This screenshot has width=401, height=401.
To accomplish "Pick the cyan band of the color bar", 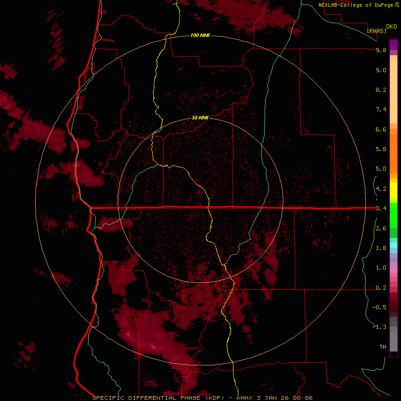I will click(393, 245).
